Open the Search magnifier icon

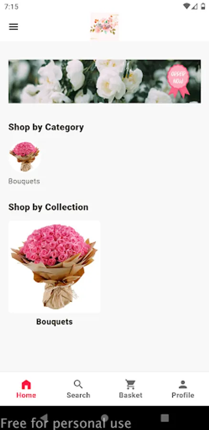tap(78, 385)
